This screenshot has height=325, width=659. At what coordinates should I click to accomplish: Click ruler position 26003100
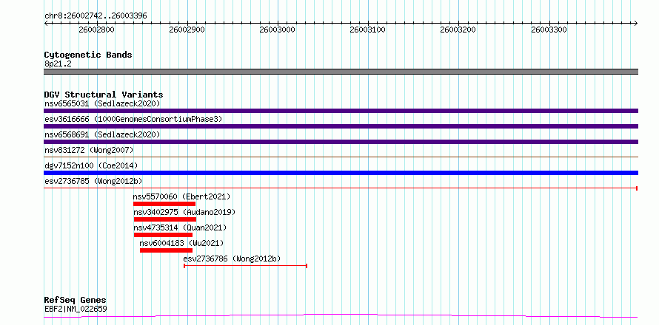click(368, 30)
